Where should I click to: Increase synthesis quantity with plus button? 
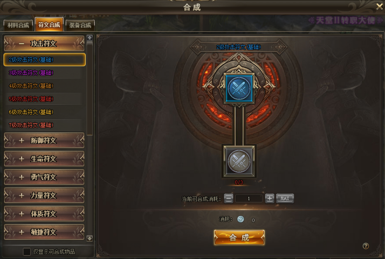coord(270,198)
